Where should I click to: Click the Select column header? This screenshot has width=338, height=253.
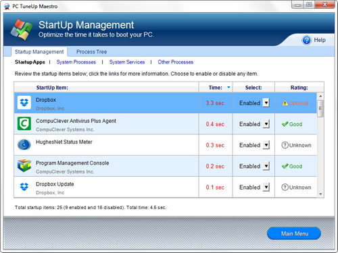[254, 88]
